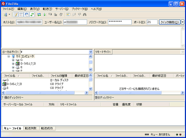Toggle synchronized browsing icon
186x138 pixels.
pos(79,15)
